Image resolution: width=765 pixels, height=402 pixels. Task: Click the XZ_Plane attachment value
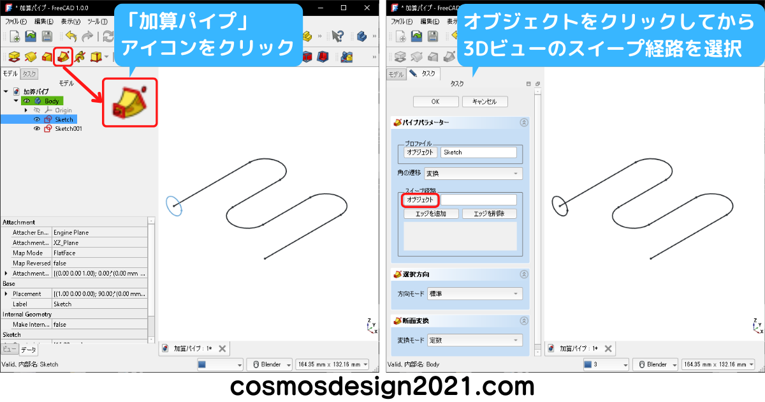click(x=99, y=242)
